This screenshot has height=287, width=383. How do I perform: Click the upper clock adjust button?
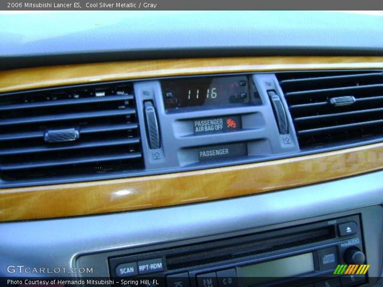click(242, 83)
